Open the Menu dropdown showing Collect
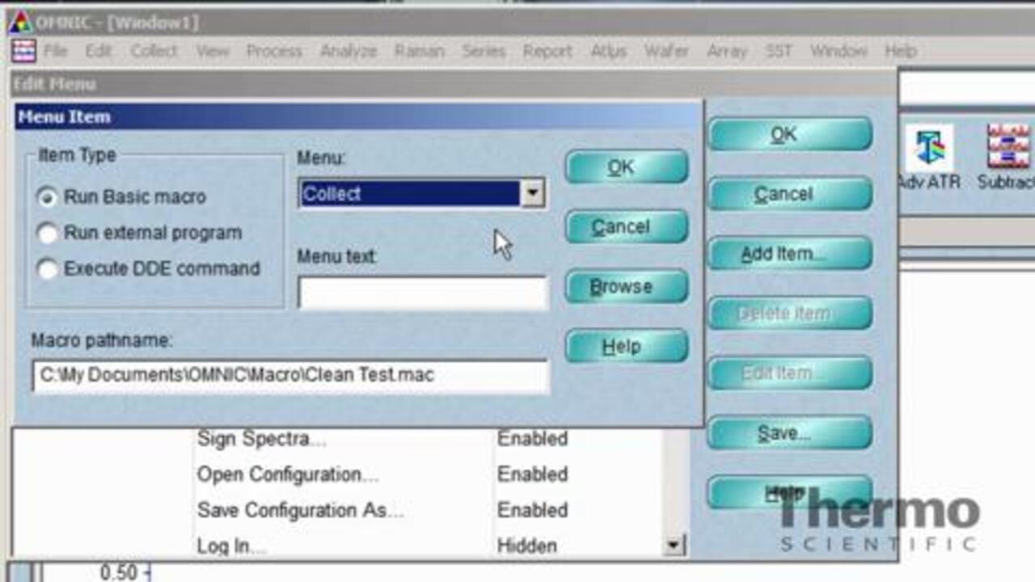1035x582 pixels. [x=532, y=194]
